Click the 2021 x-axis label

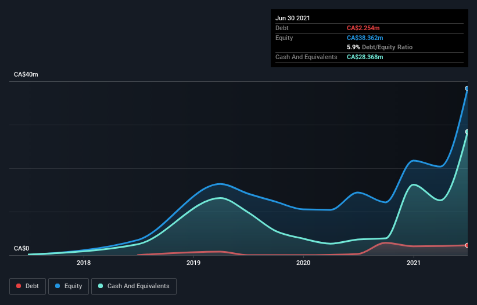(x=414, y=263)
